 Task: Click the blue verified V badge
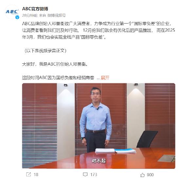coord(17,17)
